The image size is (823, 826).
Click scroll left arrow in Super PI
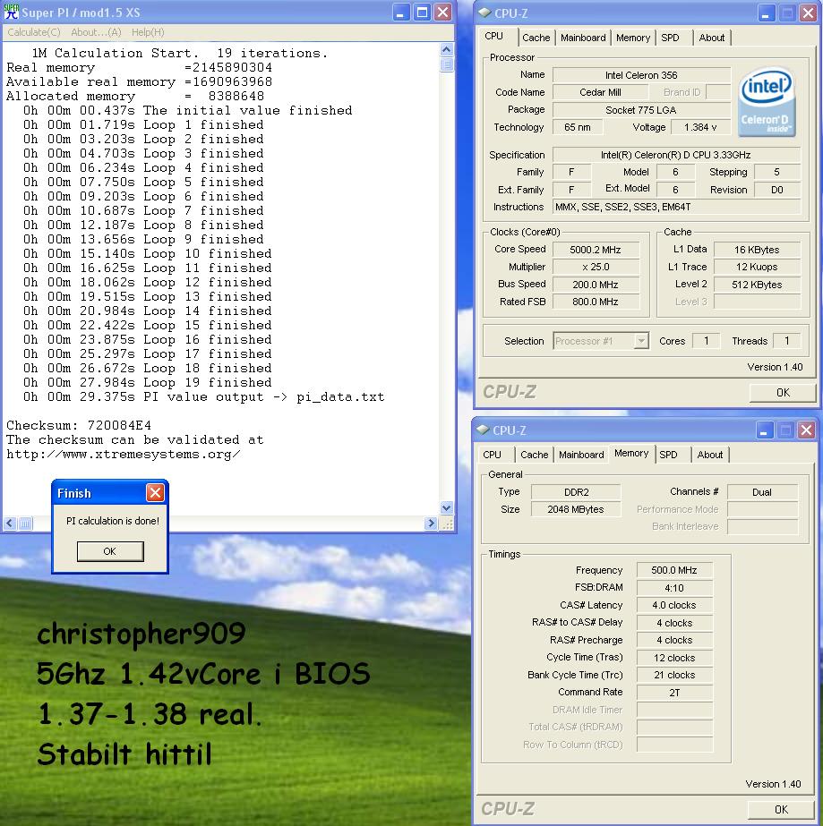(x=10, y=524)
